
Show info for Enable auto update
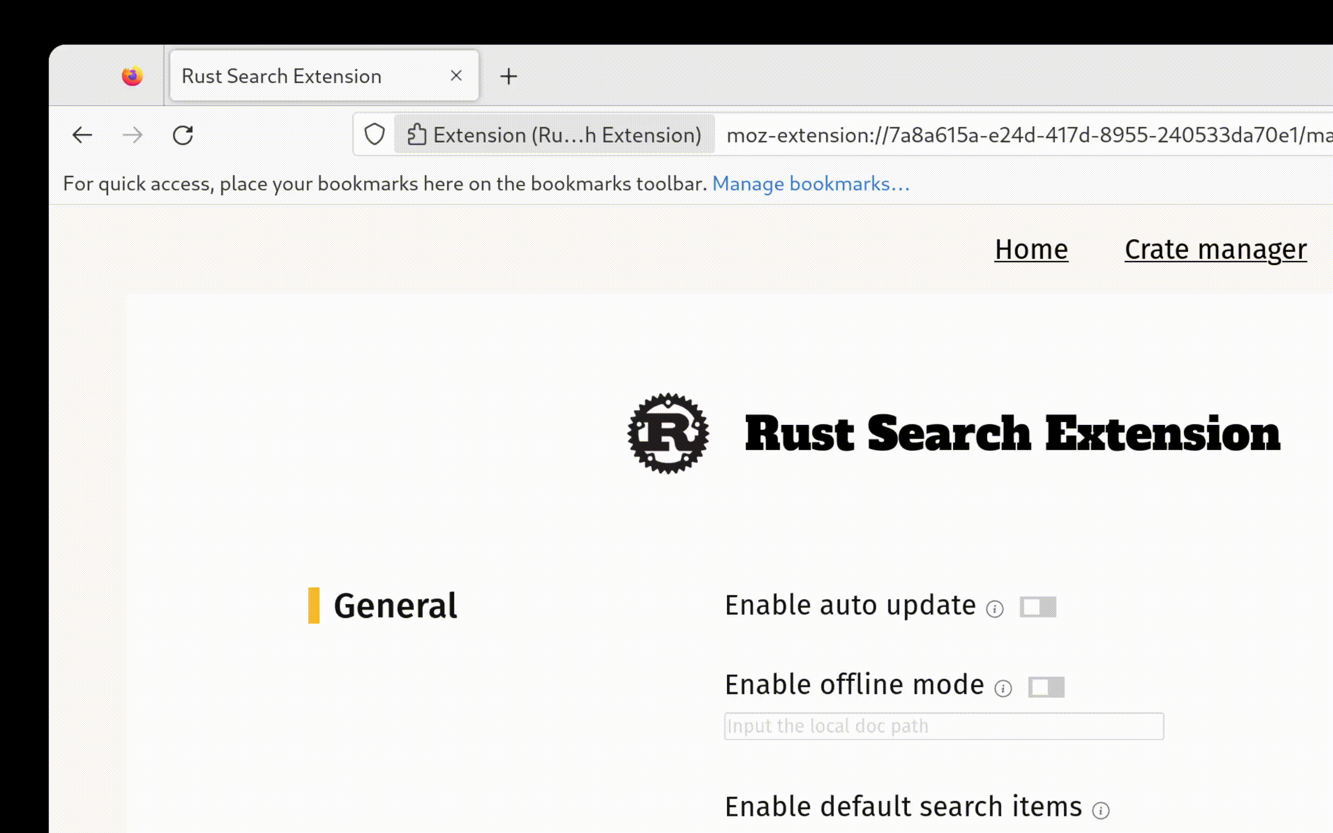(x=995, y=609)
